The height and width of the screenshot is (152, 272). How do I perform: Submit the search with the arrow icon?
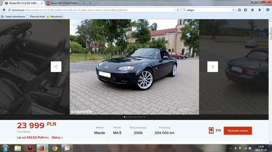pyautogui.click(x=233, y=10)
